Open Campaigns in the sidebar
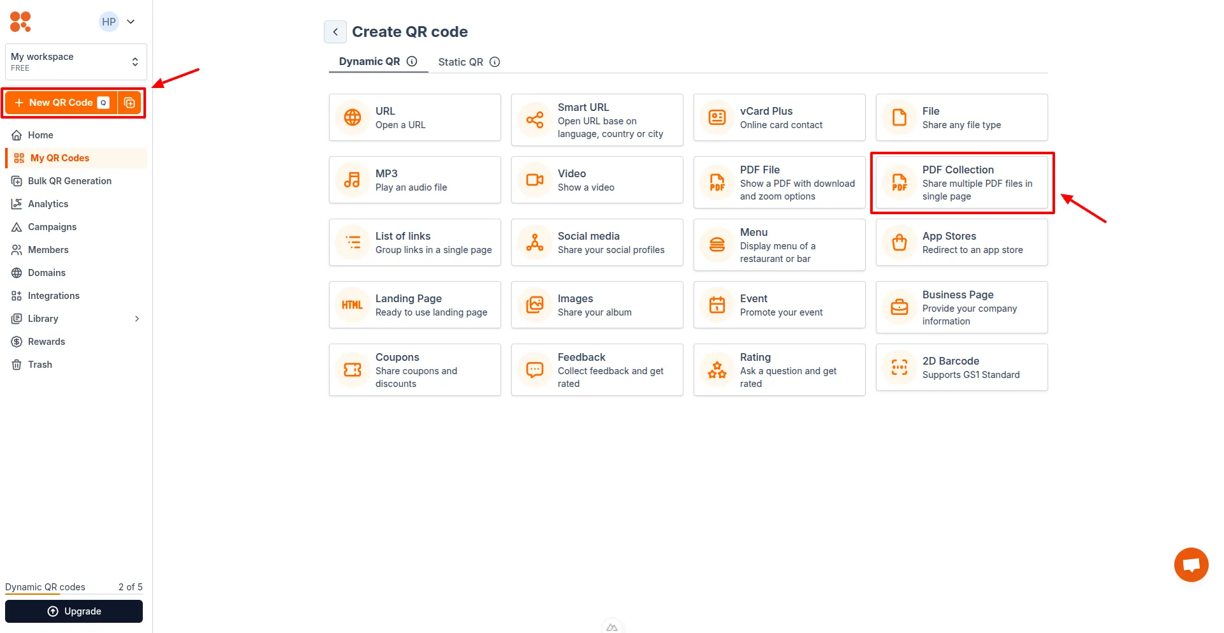Viewport: 1224px width, 633px height. 76,227
